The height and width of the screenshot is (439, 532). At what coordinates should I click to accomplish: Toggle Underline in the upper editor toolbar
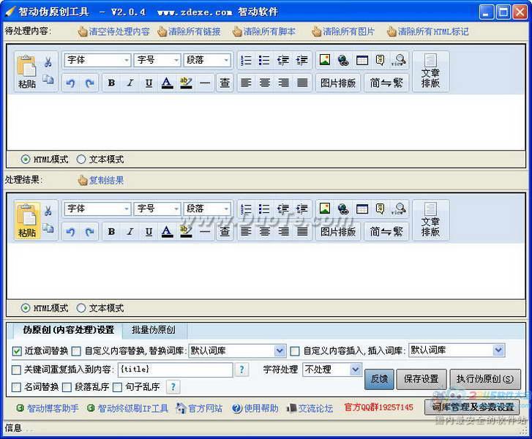point(149,83)
